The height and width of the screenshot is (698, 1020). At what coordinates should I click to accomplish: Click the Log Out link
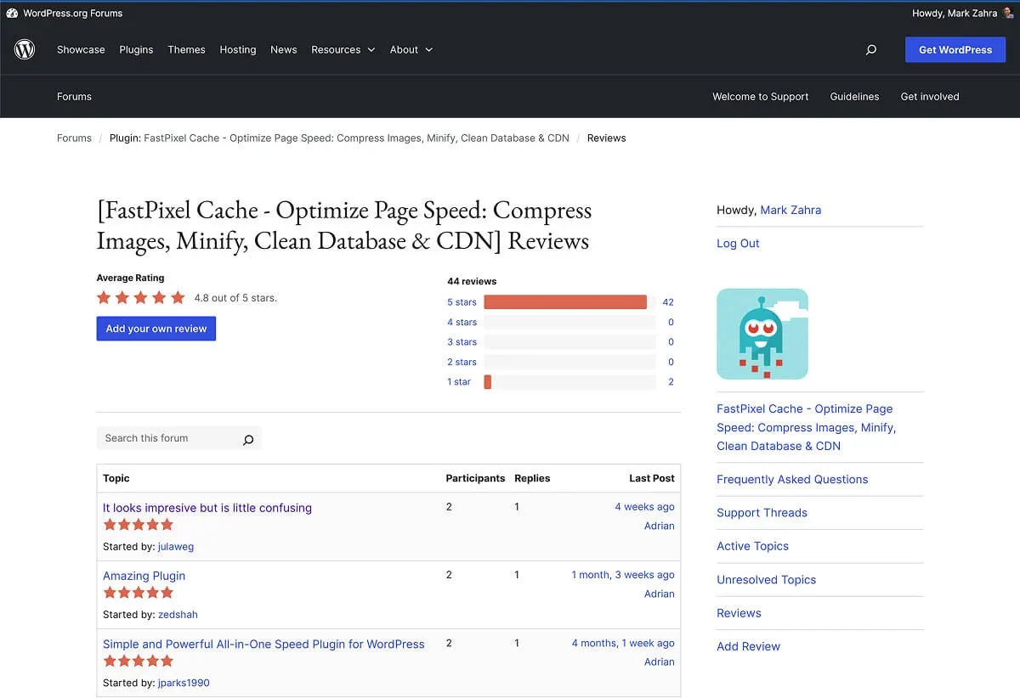738,243
